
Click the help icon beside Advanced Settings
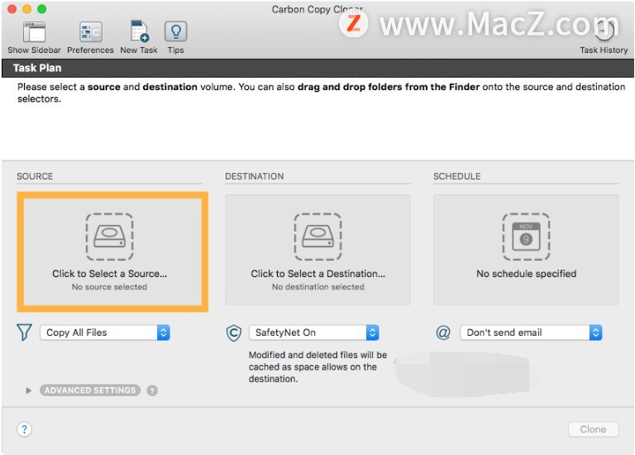152,390
